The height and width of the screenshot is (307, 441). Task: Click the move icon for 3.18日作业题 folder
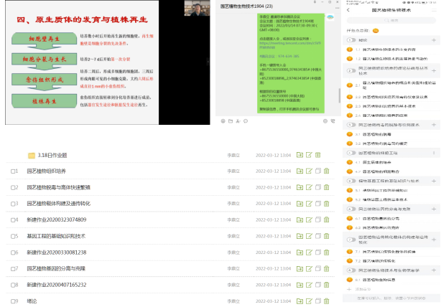click(299, 154)
